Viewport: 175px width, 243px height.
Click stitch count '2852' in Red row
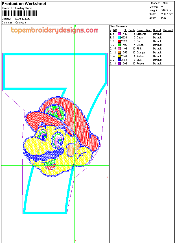(x=124, y=41)
